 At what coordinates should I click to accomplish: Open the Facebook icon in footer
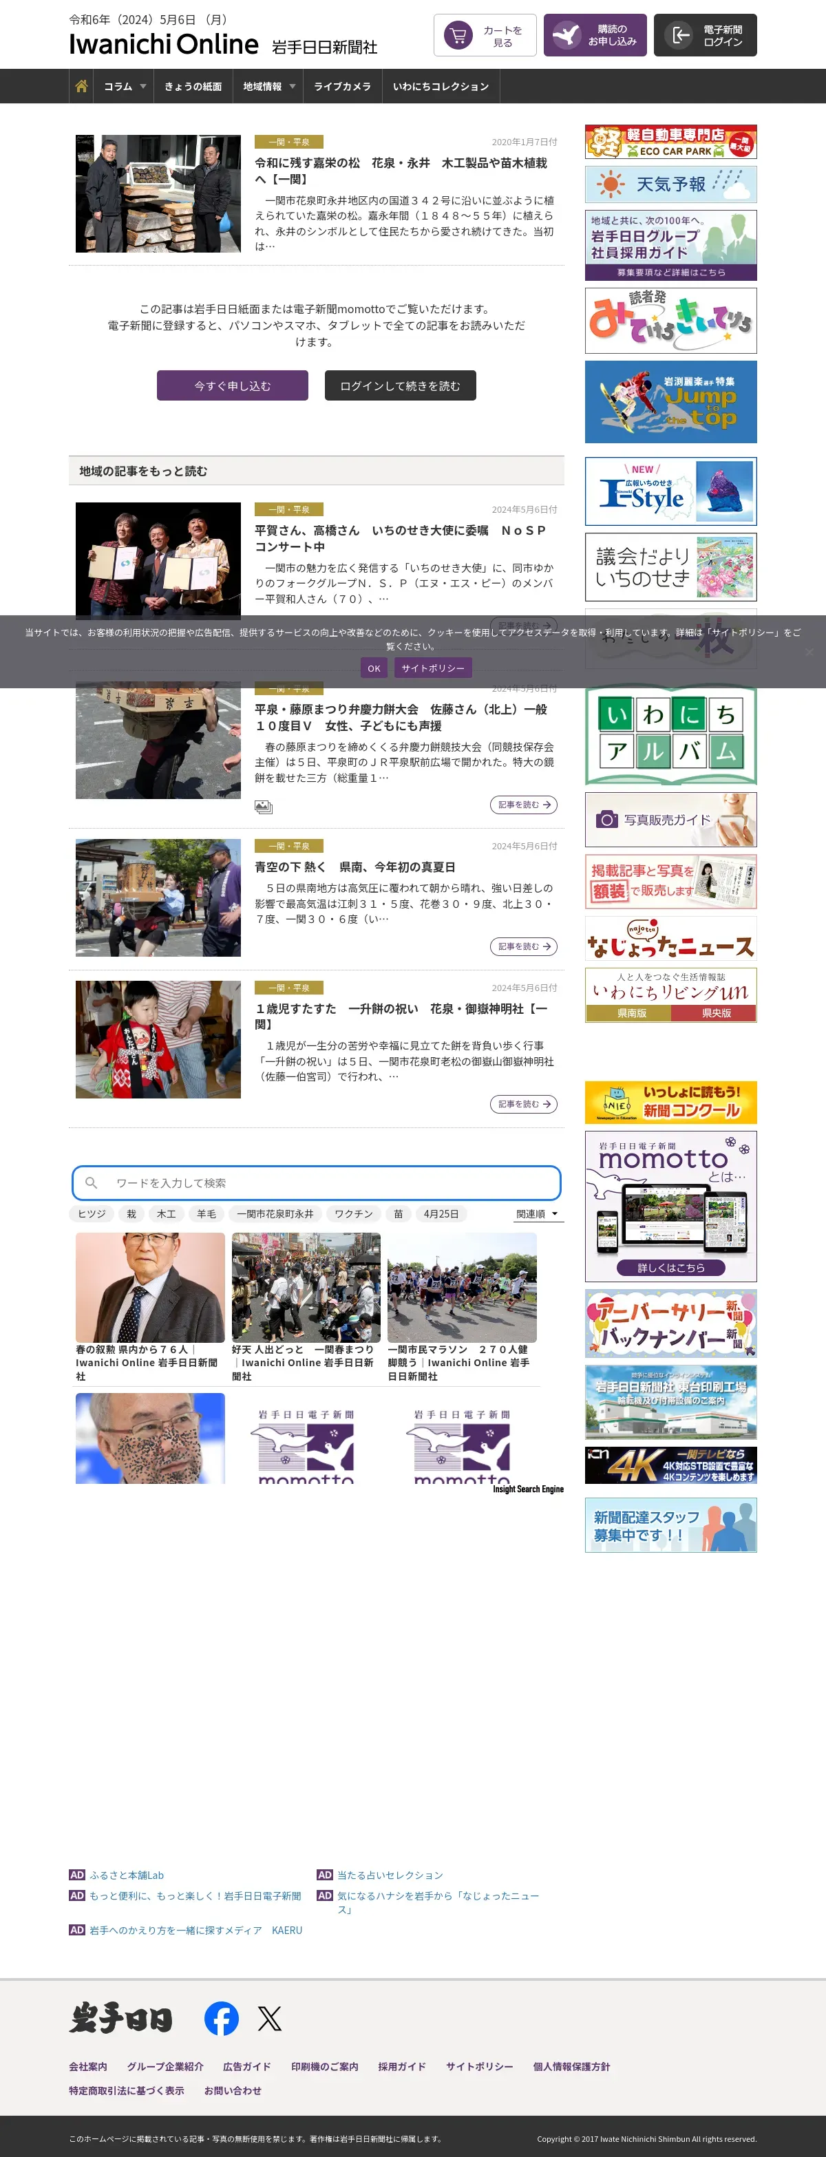[x=222, y=2018]
